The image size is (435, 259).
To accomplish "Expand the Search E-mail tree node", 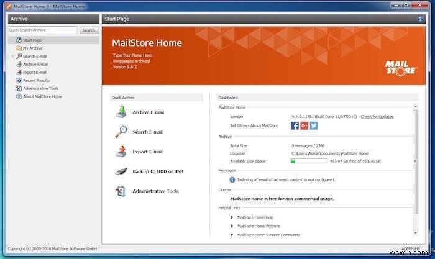I will [13, 56].
